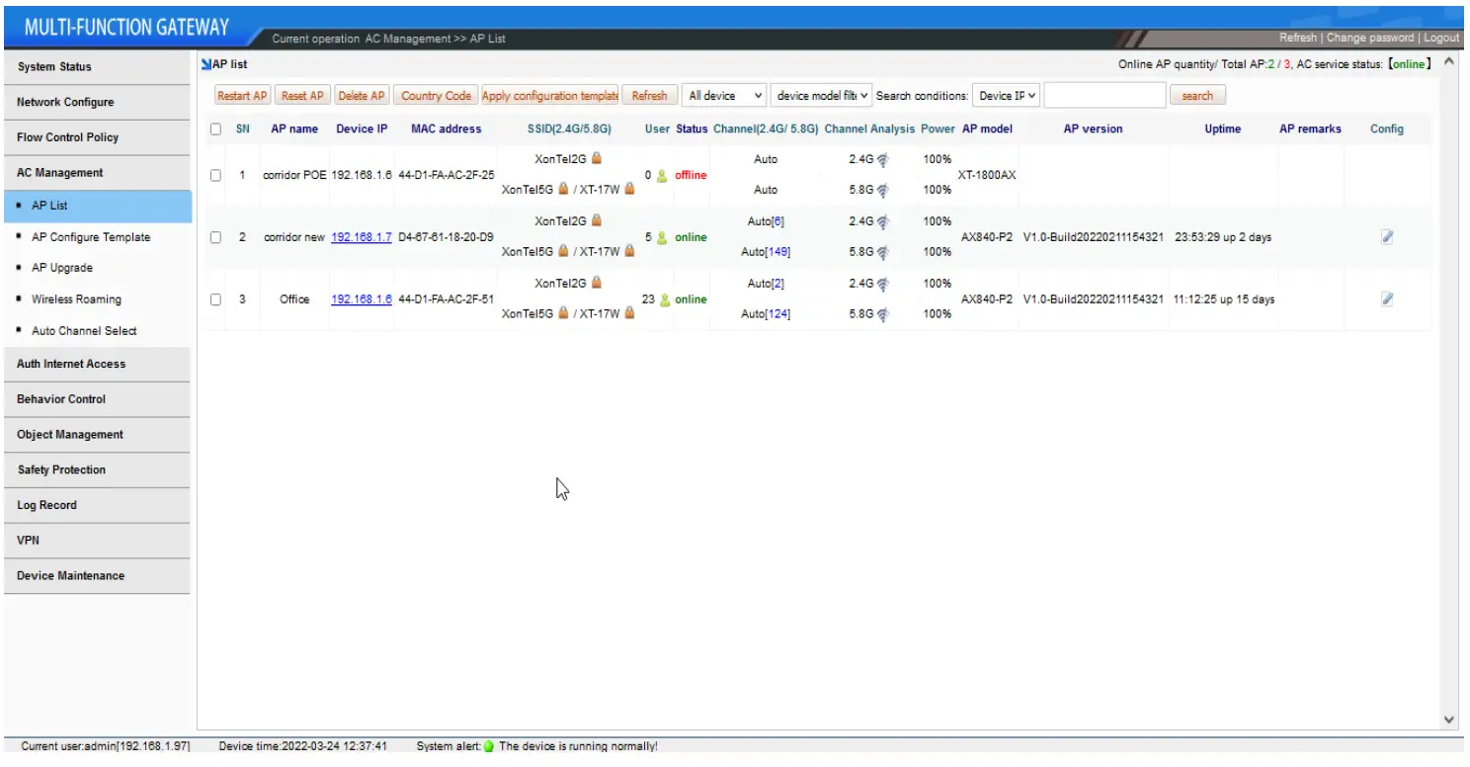Click the XonTel5G lock icon in corridor new row
Screen dimensions: 1470x767
(563, 251)
